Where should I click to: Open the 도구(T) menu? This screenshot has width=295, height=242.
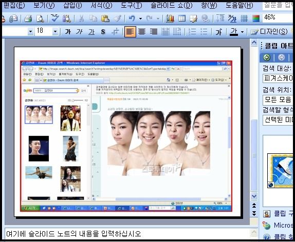point(132,6)
